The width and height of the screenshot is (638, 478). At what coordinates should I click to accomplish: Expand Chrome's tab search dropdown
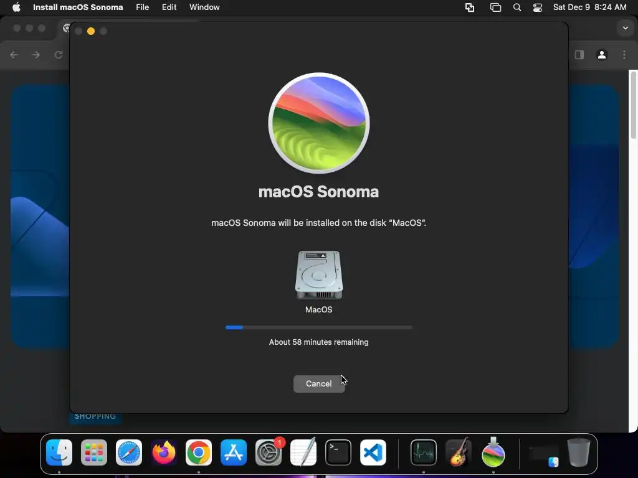tap(626, 28)
